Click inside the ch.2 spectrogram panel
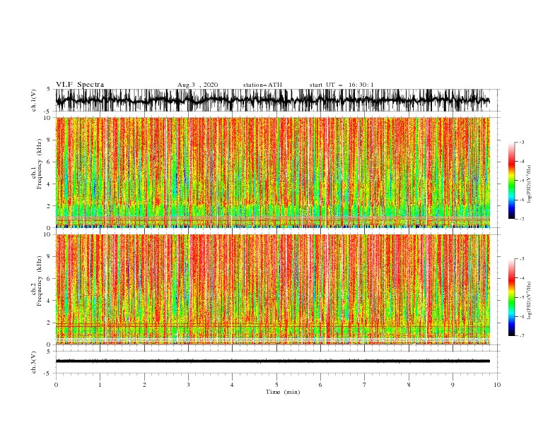560x432 pixels. tap(273, 289)
